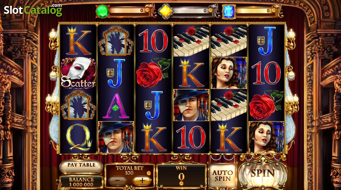
Task: Click the Win amount display
Action: pos(181,176)
